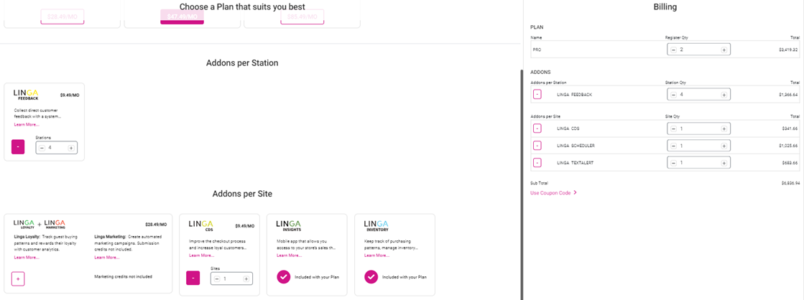Remove LINGA CDS row in Billing

tap(537, 128)
